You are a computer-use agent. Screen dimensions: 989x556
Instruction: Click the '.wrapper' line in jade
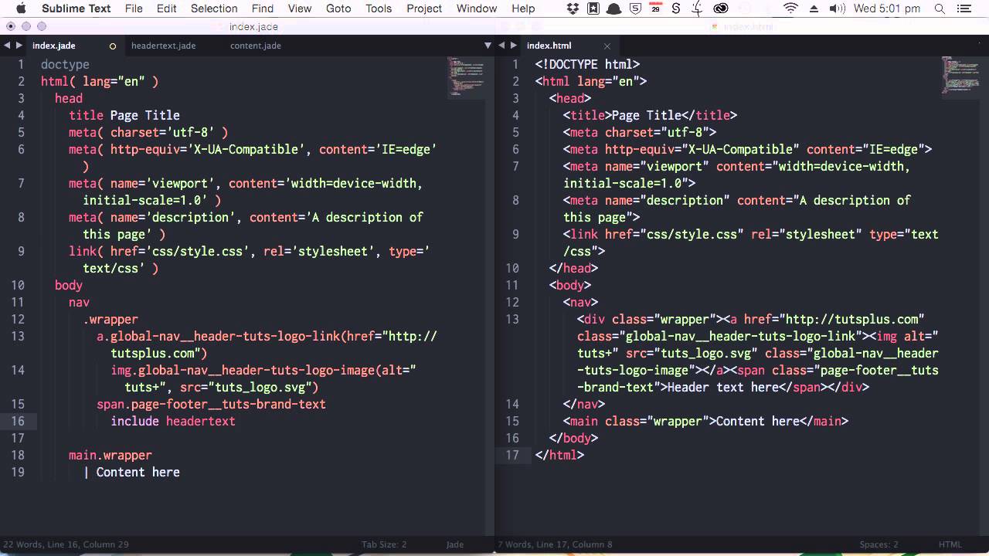click(x=110, y=319)
